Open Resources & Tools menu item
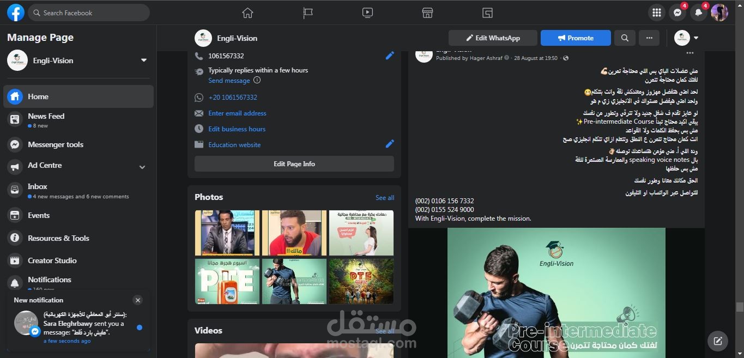The height and width of the screenshot is (358, 744). pos(78,238)
